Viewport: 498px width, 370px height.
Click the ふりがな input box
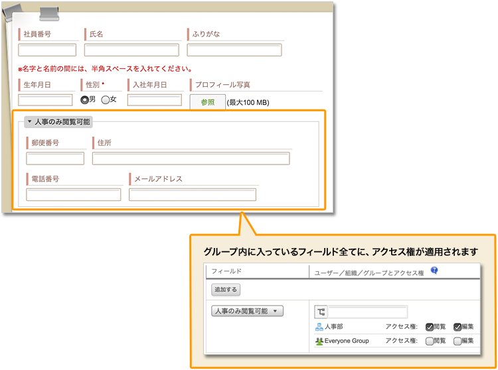[x=234, y=50]
